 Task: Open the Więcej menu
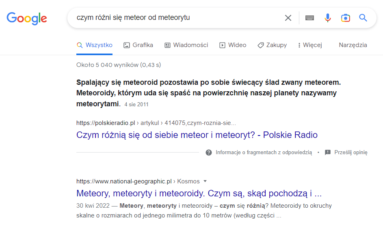310,45
